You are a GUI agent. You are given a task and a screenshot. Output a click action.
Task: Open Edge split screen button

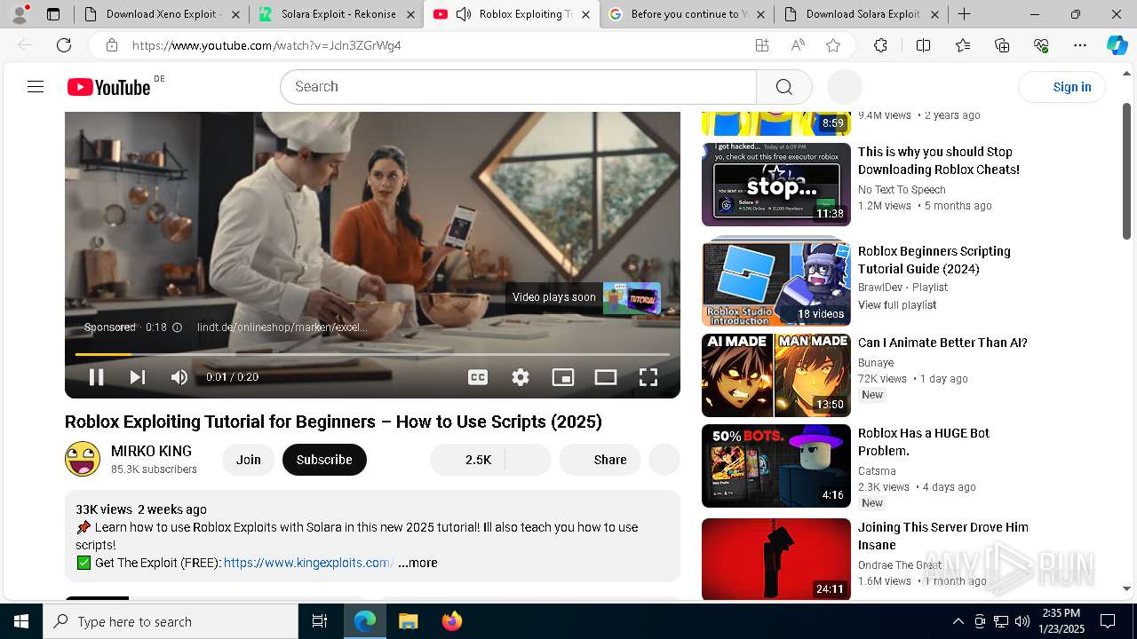(x=923, y=45)
